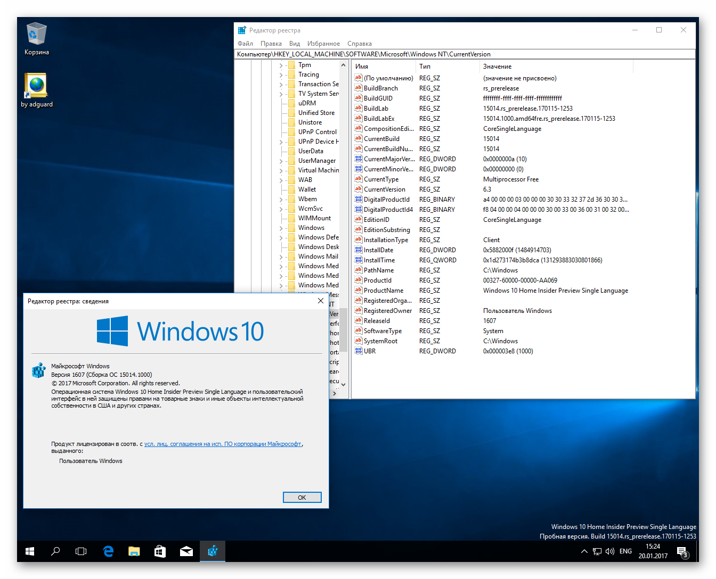716x579 pixels.
Task: Click the registry path address bar
Action: (465, 54)
